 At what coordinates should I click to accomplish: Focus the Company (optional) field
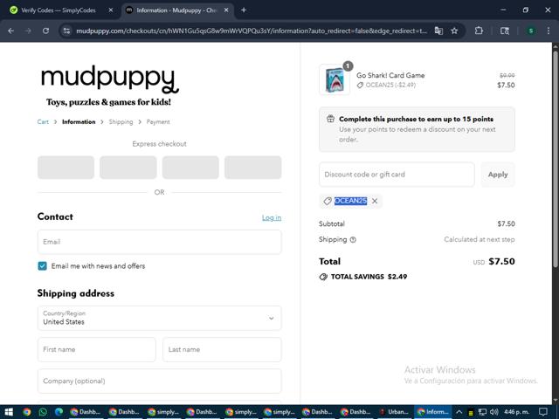pyautogui.click(x=159, y=381)
